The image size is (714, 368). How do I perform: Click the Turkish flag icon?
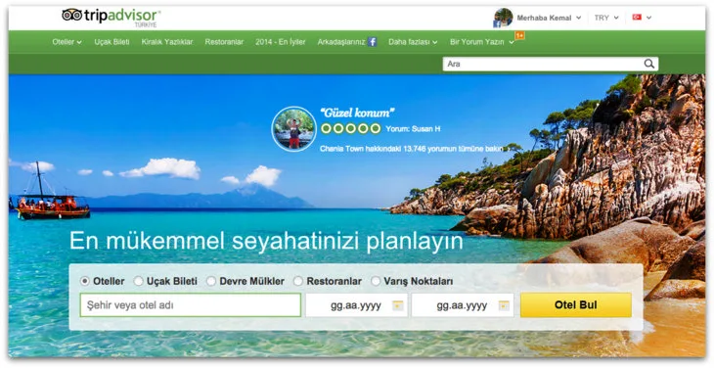[637, 18]
